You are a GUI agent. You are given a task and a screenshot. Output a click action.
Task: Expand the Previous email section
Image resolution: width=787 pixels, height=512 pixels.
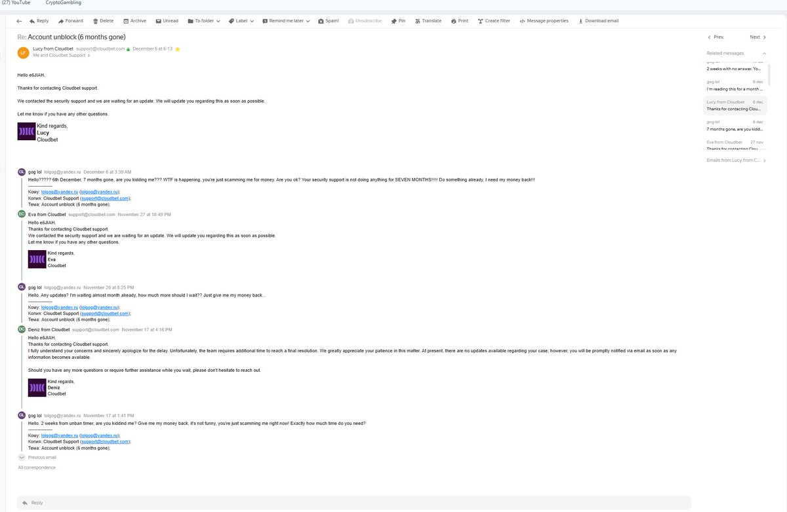(x=37, y=458)
